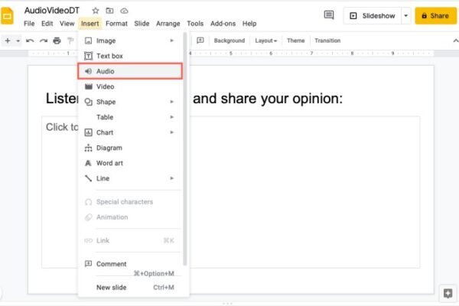Click the move to folder icon
The width and height of the screenshot is (459, 306).
tap(109, 11)
